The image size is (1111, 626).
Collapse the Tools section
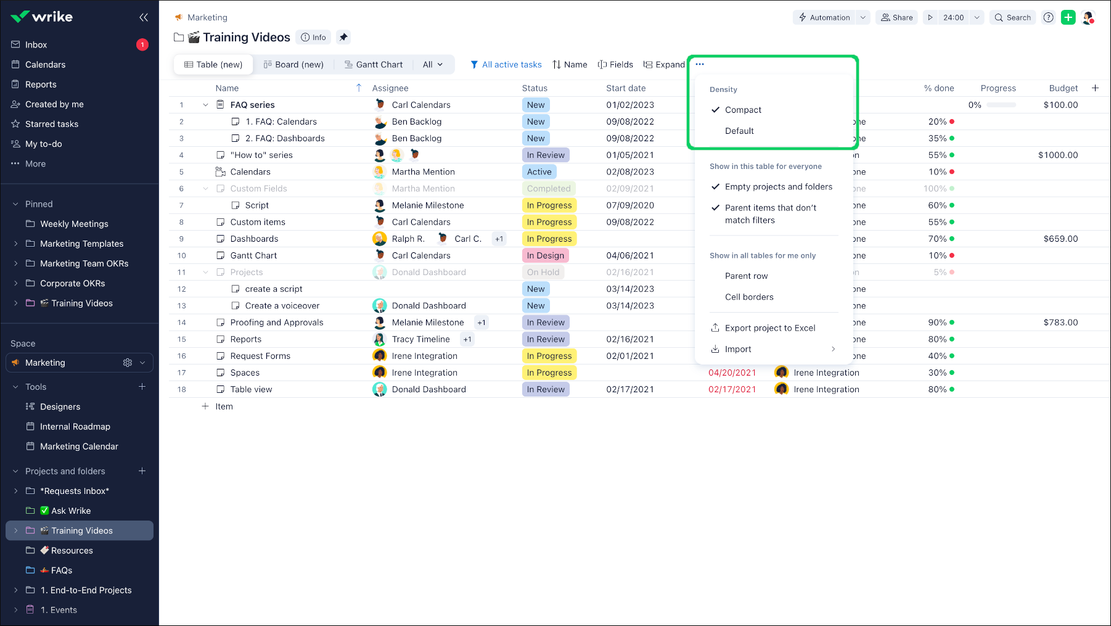tap(15, 387)
